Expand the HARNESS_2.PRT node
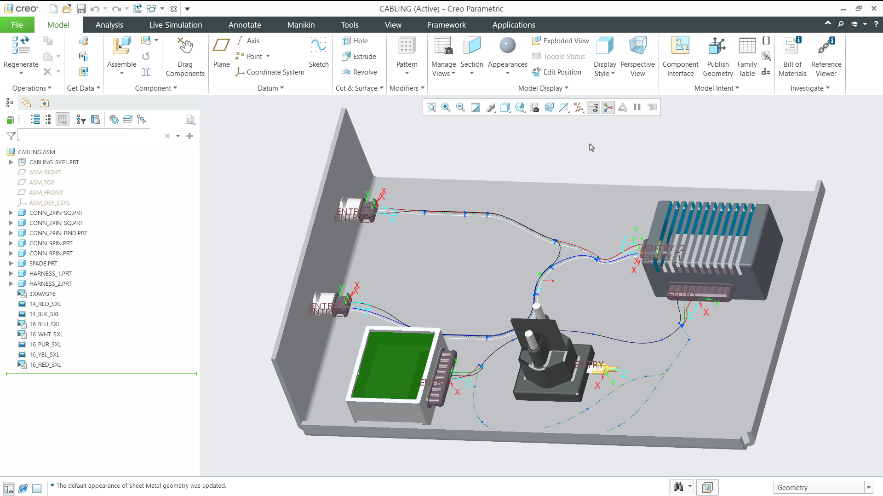883x496 pixels. pos(11,283)
